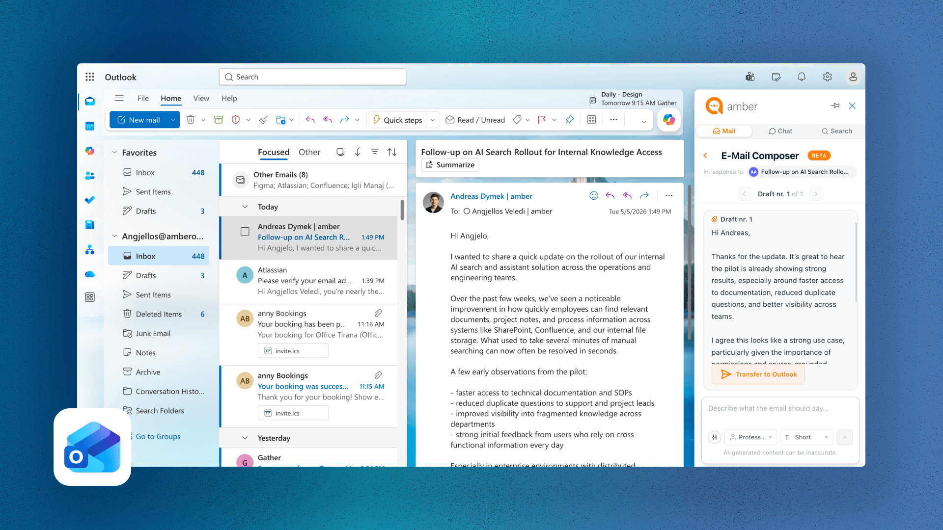Open the File menu

143,98
